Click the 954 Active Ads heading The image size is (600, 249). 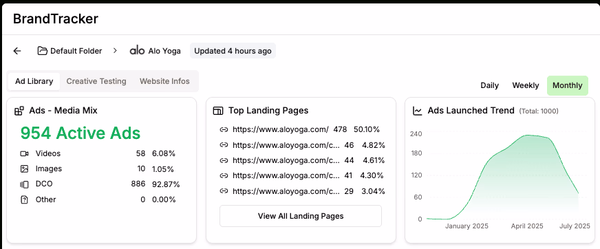(81, 133)
